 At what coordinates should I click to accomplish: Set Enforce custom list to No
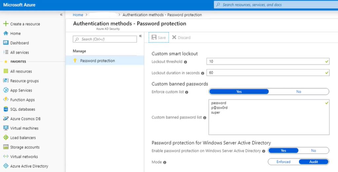click(299, 92)
